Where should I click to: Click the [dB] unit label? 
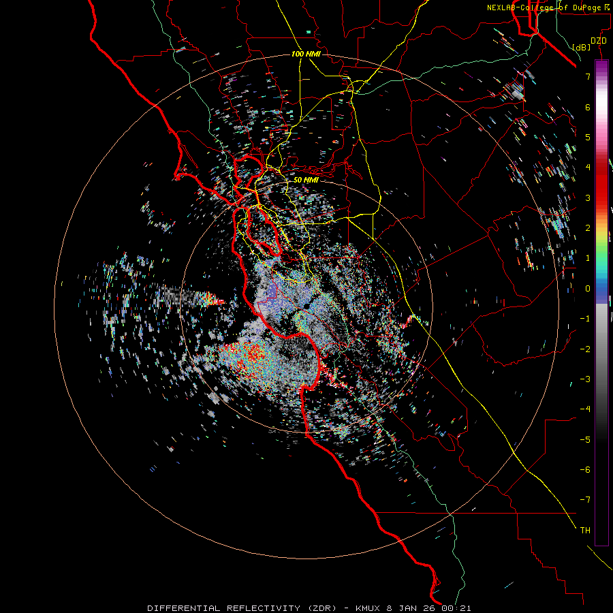point(582,47)
